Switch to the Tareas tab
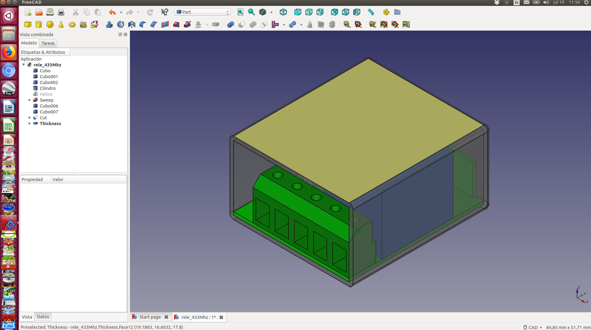Screen dimensions: 591x330 pos(48,43)
